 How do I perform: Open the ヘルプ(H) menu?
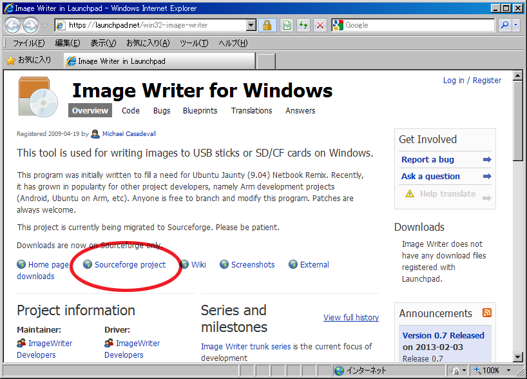[x=233, y=43]
